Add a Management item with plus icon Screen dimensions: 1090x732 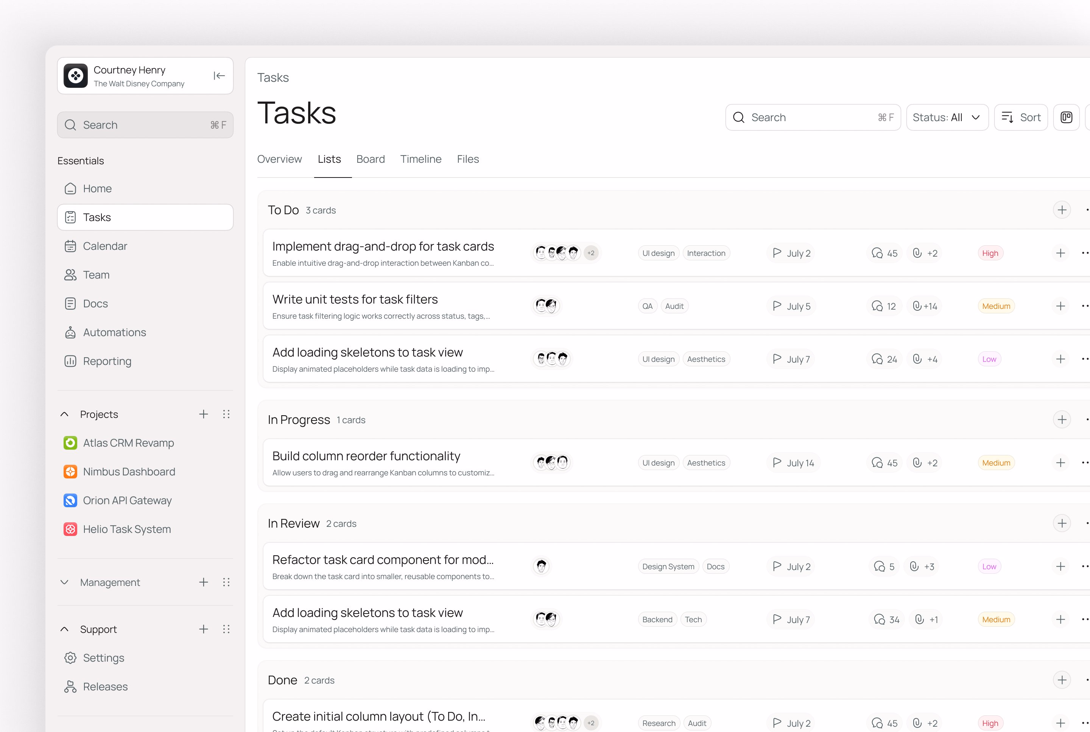tap(204, 582)
